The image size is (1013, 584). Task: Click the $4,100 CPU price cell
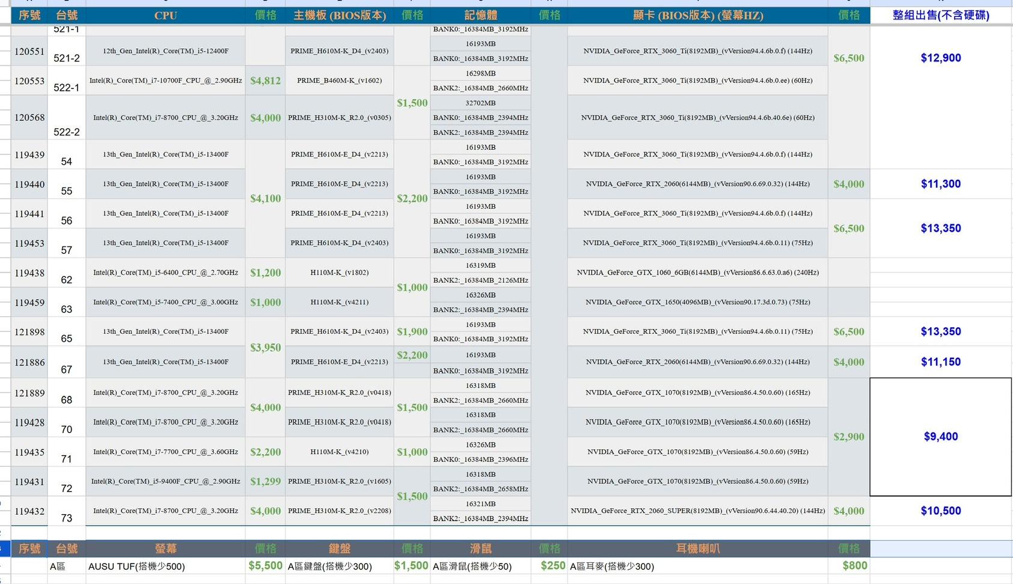(265, 198)
